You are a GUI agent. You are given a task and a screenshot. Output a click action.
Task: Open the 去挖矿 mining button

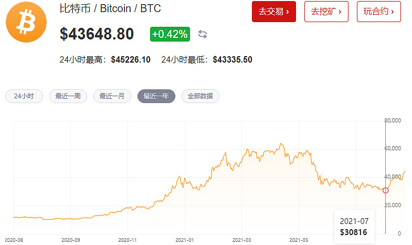coord(326,11)
